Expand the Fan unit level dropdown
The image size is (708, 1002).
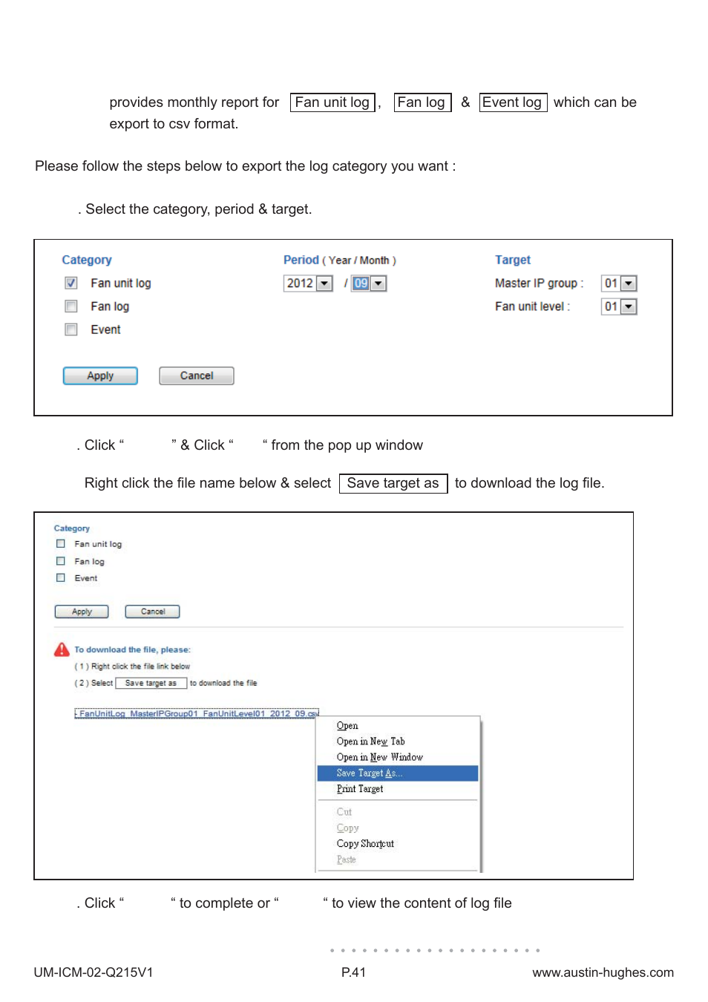coord(619,306)
